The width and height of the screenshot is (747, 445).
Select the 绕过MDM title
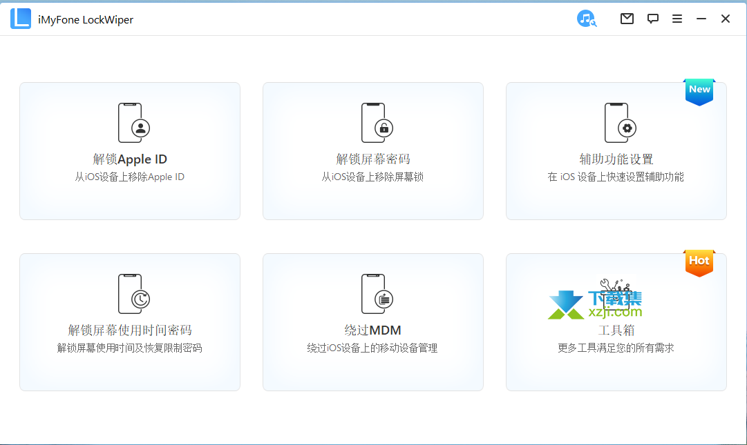point(372,330)
